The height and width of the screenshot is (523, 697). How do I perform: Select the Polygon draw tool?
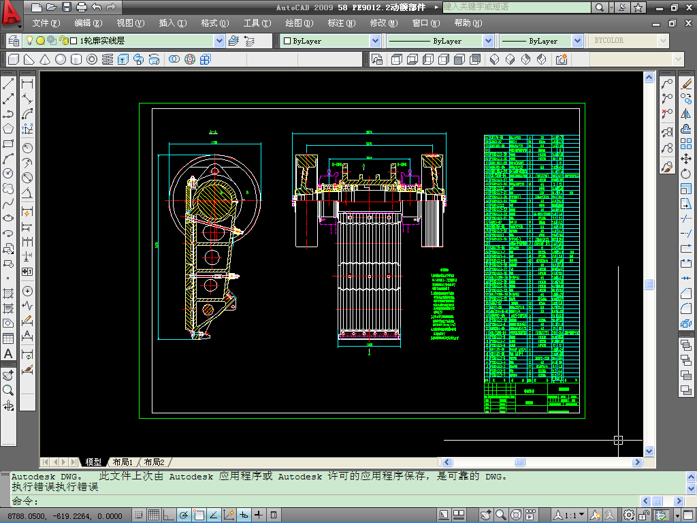(8, 129)
